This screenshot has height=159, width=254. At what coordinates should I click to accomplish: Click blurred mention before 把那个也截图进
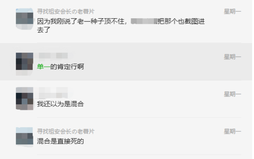[x=144, y=21]
